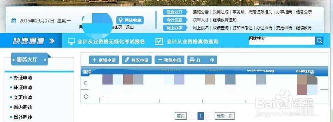Click the date text 2015年09月07日
This screenshot has height=122, width=333.
click(37, 21)
